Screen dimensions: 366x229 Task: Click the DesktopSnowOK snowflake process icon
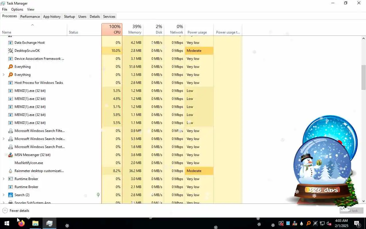(11, 51)
